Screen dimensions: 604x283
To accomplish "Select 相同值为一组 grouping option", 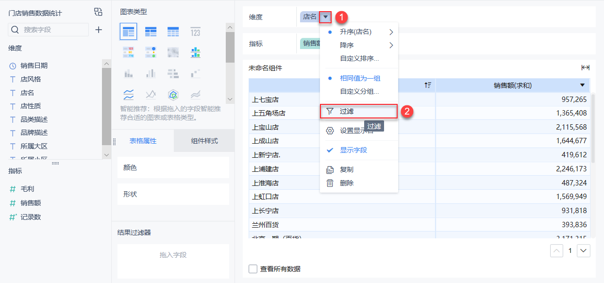I will point(360,78).
